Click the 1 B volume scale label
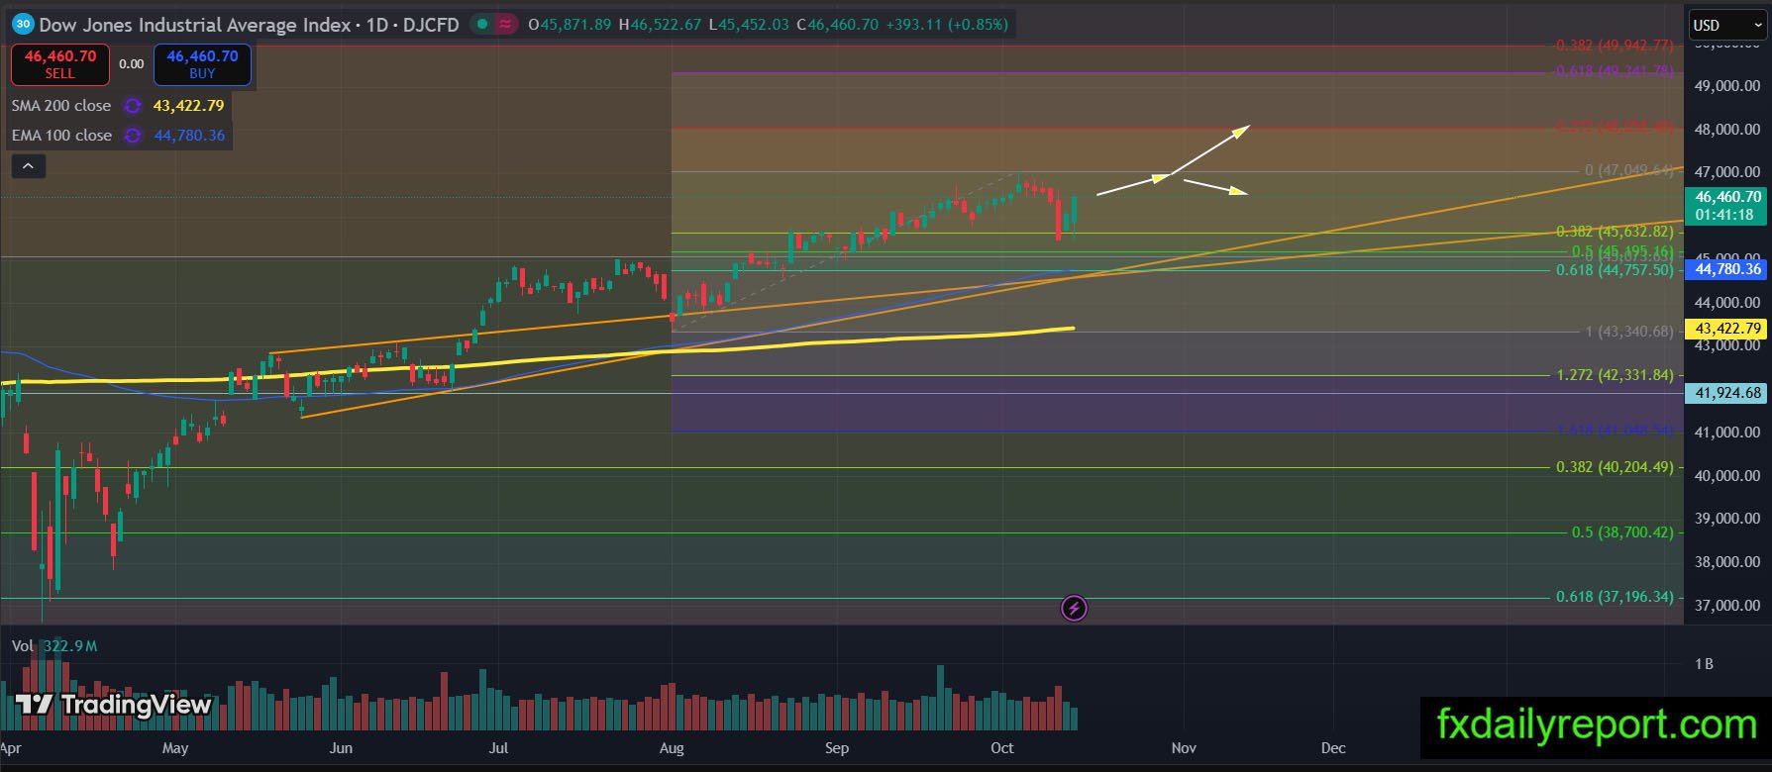The image size is (1772, 772). tap(1705, 664)
